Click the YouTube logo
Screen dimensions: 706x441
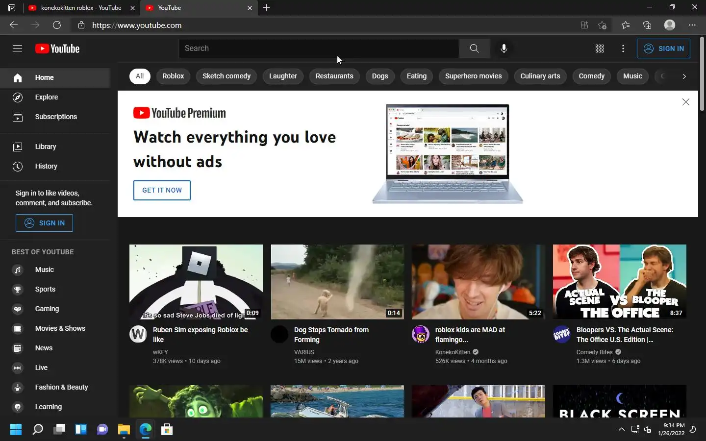(57, 49)
